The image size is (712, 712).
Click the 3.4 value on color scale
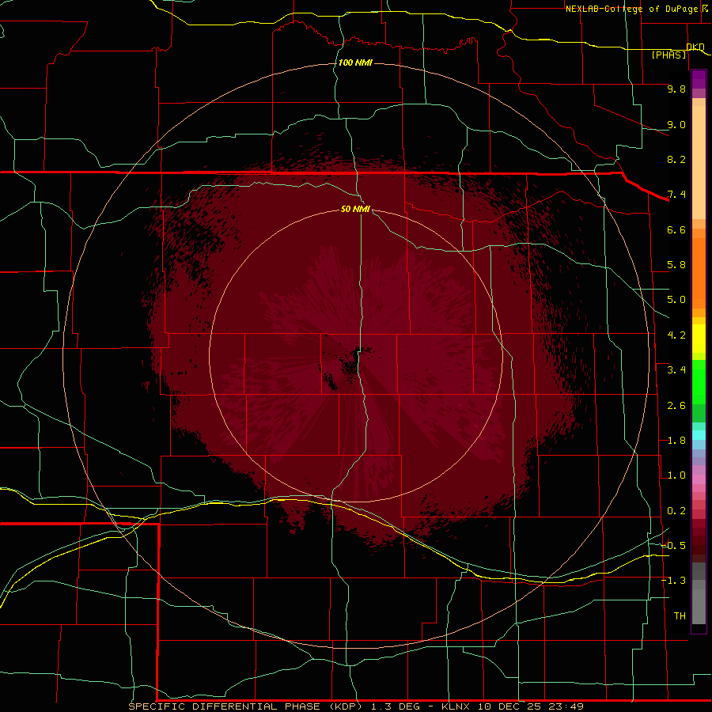tap(676, 370)
